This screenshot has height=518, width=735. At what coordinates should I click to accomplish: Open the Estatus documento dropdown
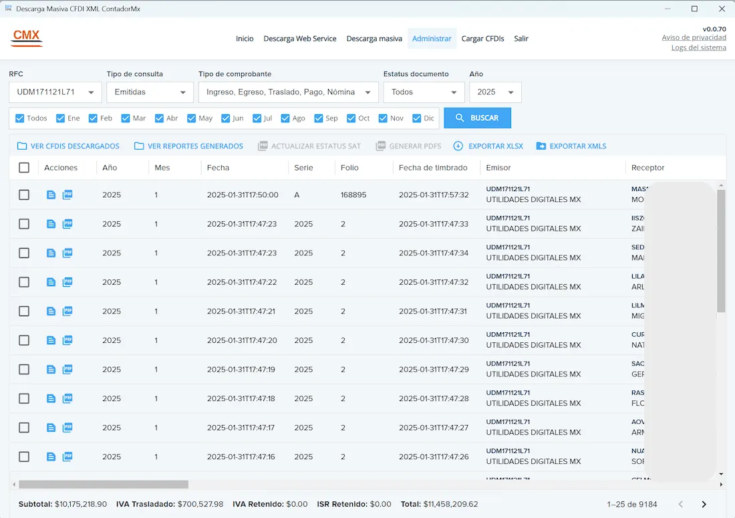pyautogui.click(x=424, y=92)
